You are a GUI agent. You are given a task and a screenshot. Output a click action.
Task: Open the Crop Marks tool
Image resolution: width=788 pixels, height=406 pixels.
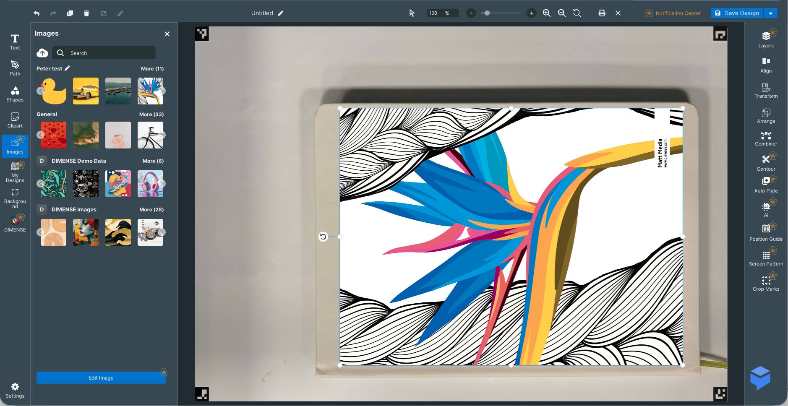[x=766, y=283]
